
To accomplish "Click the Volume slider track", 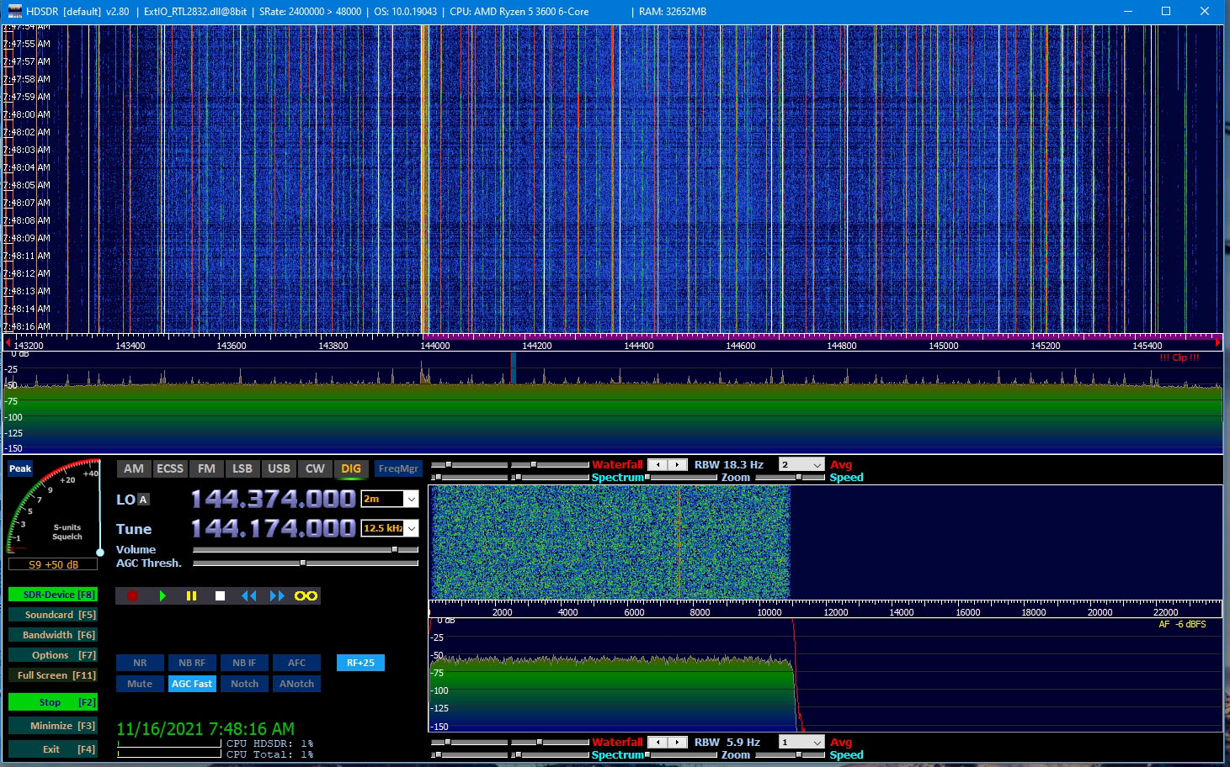I will (x=305, y=550).
